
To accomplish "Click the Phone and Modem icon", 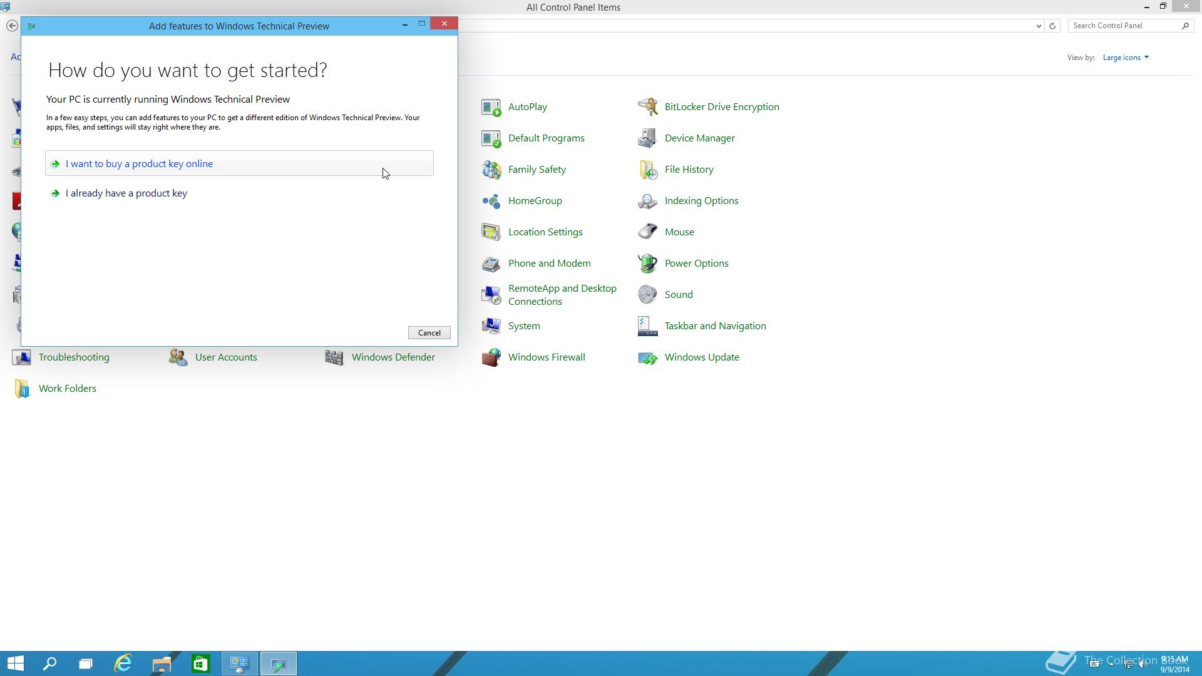I will pos(491,264).
